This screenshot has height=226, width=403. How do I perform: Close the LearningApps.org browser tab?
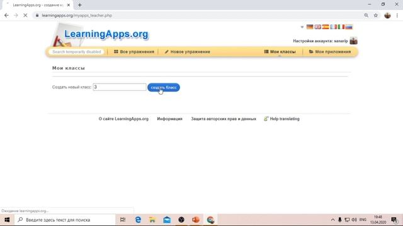[x=69, y=5]
